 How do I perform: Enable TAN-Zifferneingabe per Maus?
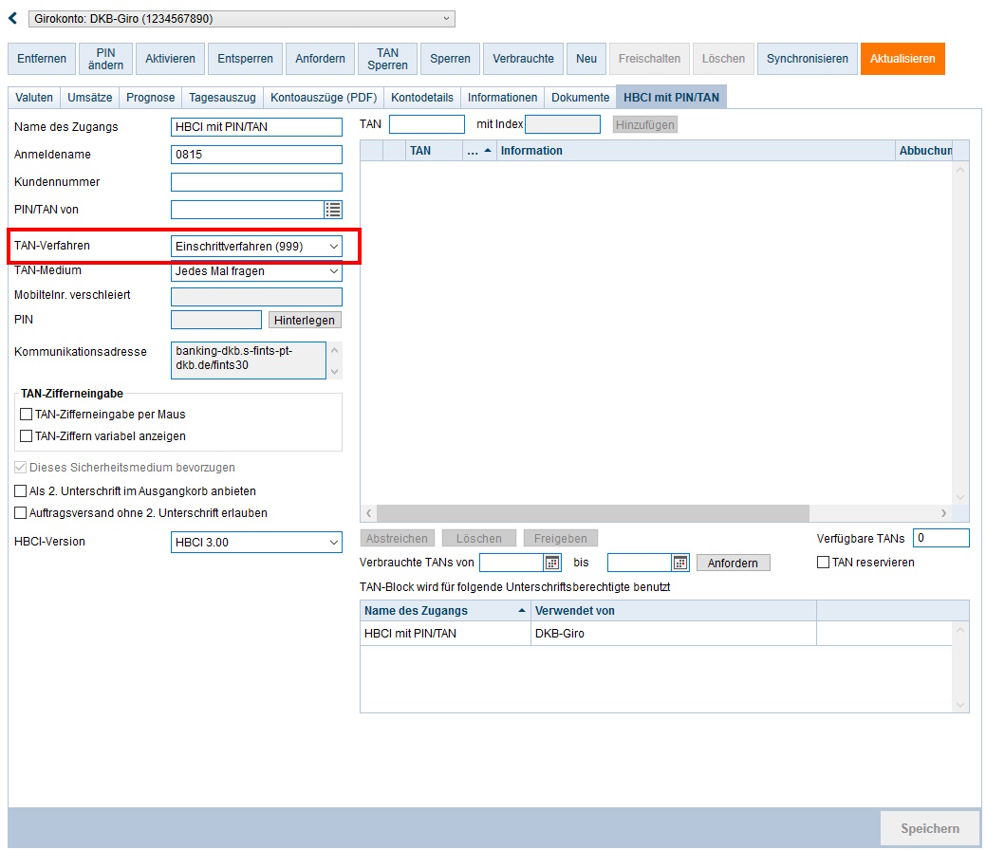pyautogui.click(x=26, y=415)
